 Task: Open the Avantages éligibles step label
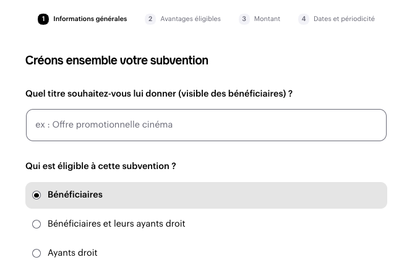[191, 19]
